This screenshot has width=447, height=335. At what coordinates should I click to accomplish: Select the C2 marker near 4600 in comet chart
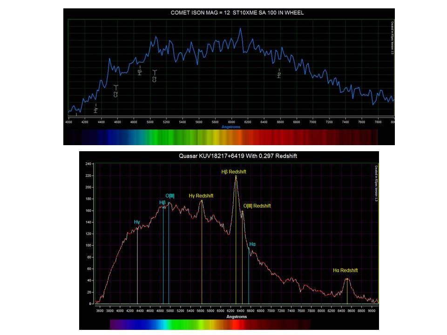pyautogui.click(x=116, y=91)
